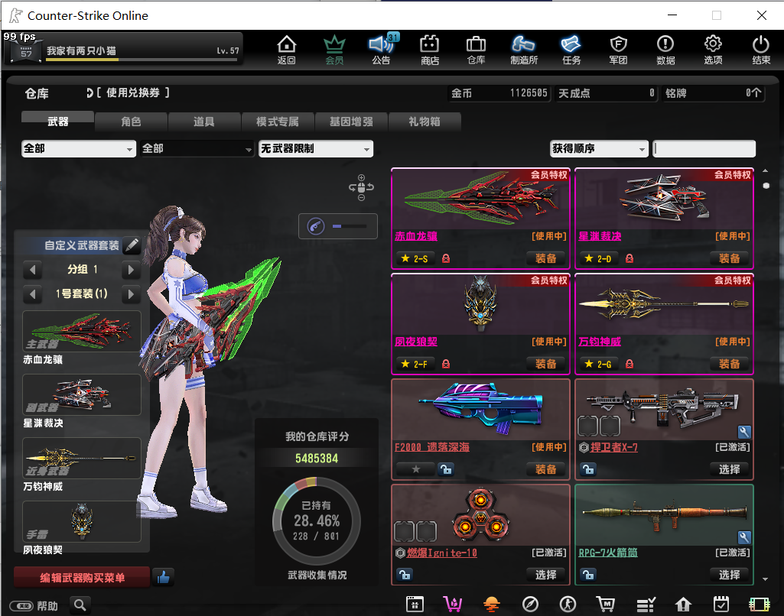This screenshot has height=616, width=784.
Task: Click 装备 button for 万钧神威
Action: pyautogui.click(x=729, y=364)
